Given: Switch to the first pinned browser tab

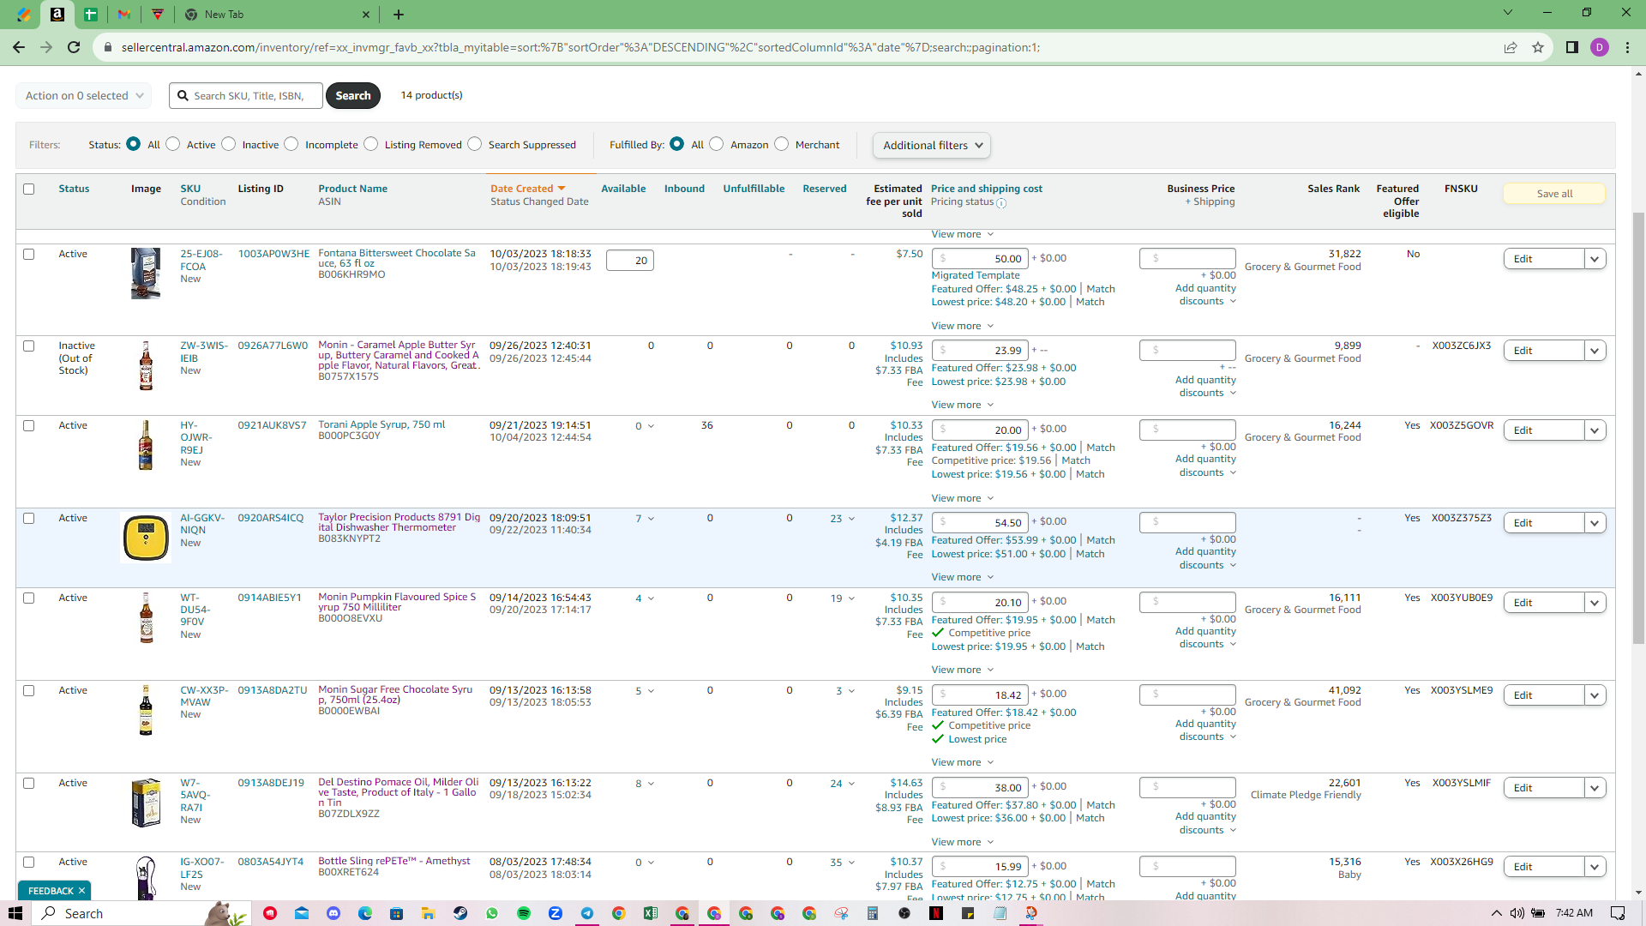Looking at the screenshot, I should click(24, 15).
